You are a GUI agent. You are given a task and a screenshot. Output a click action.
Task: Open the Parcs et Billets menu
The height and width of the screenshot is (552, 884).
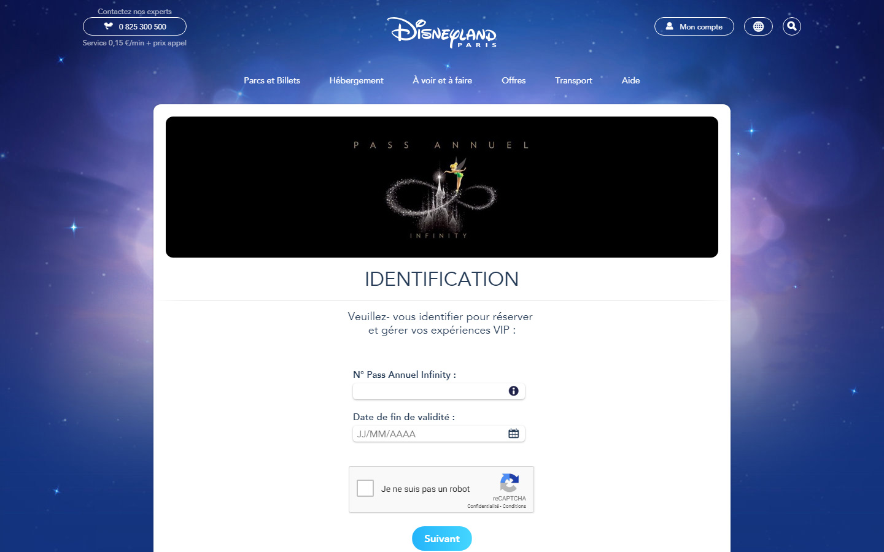(x=272, y=80)
